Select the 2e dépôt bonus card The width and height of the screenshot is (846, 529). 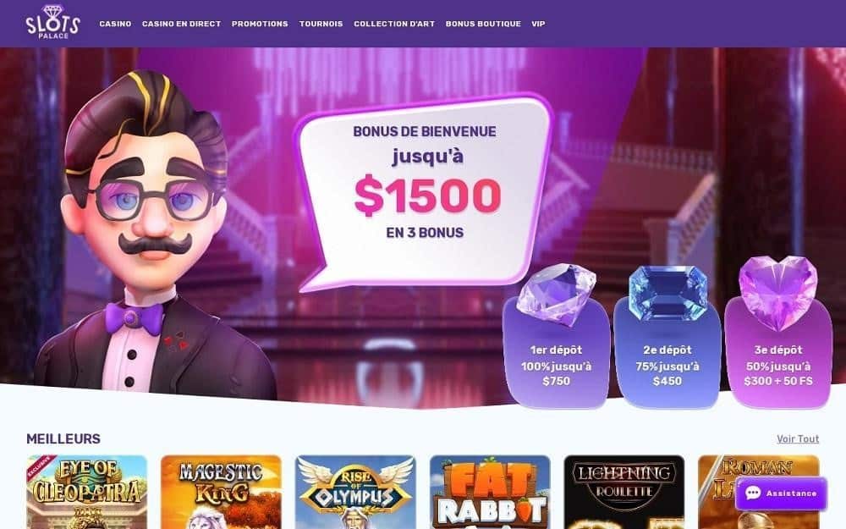pyautogui.click(x=668, y=354)
